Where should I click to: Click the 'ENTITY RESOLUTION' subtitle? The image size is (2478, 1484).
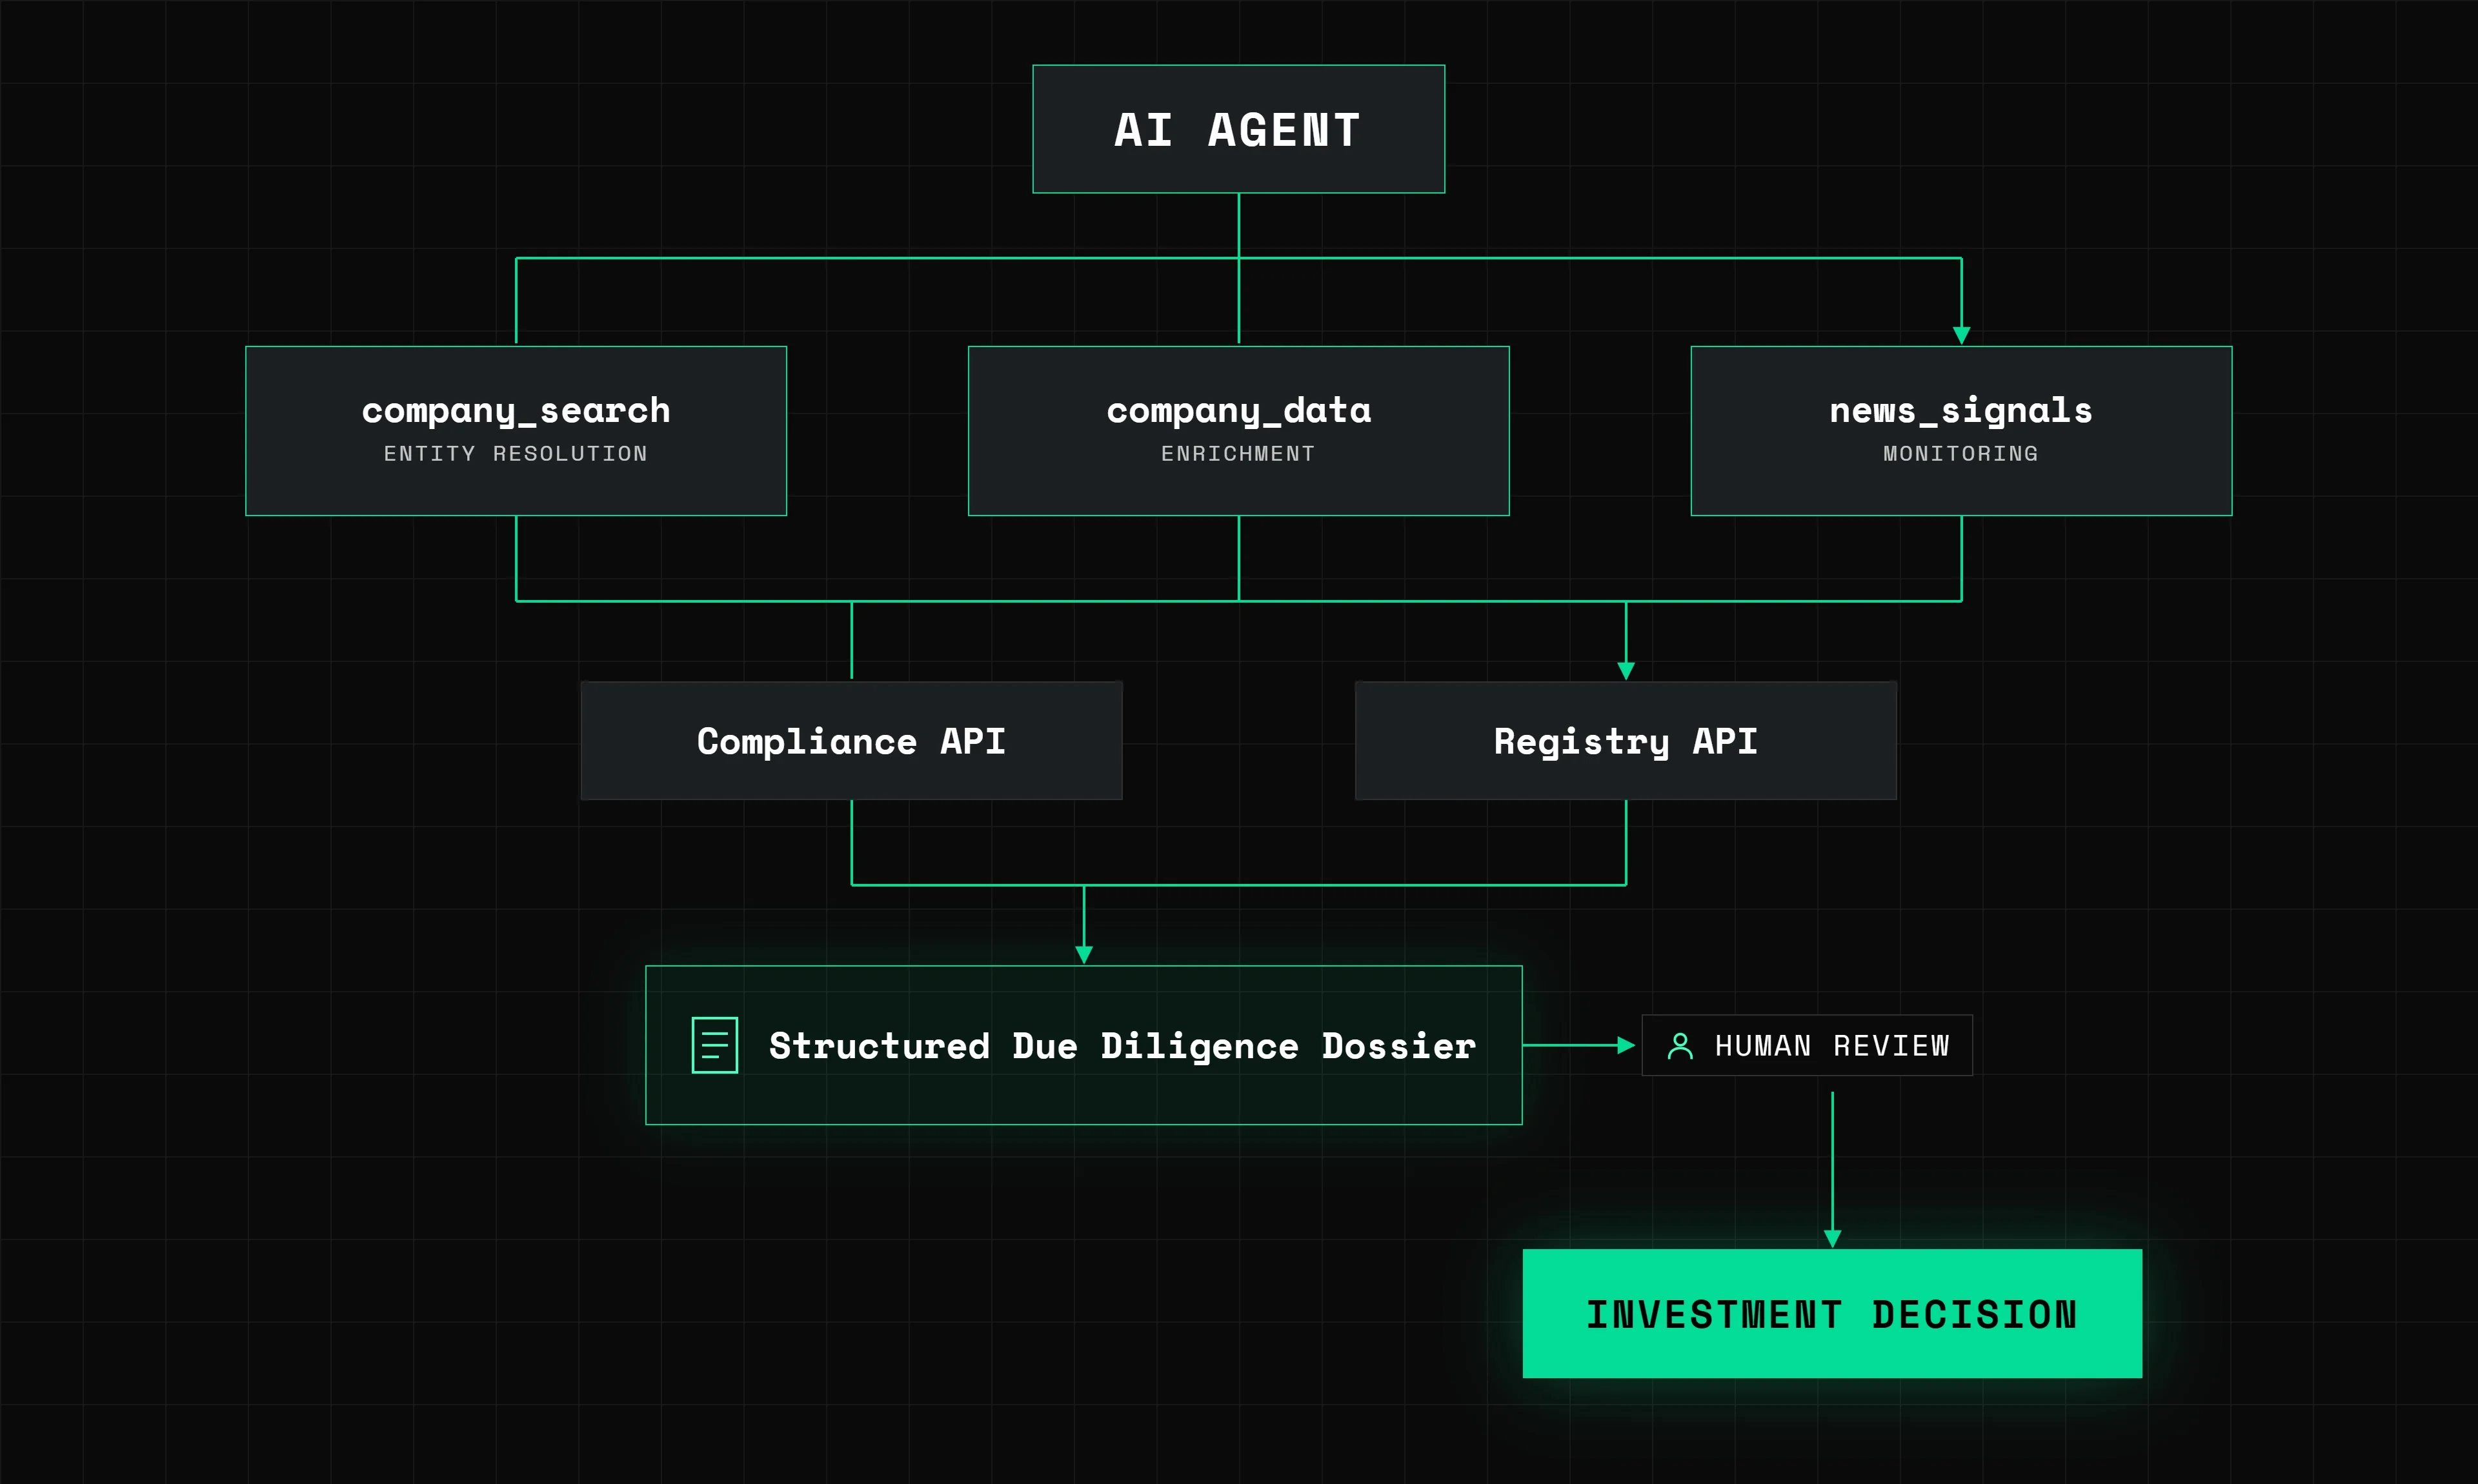click(516, 454)
